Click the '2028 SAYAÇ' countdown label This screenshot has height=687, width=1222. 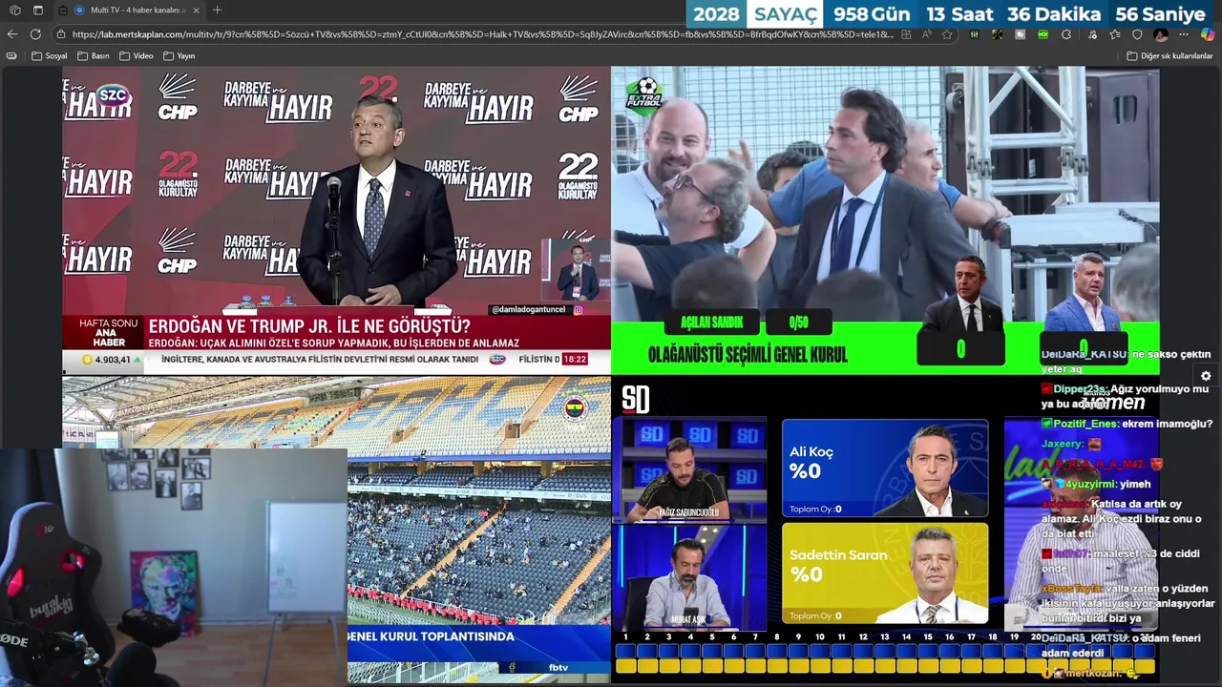click(756, 14)
